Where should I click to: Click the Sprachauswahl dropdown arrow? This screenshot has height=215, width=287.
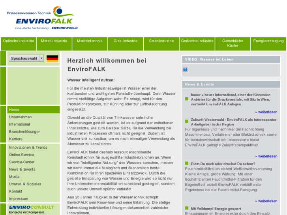(41, 58)
